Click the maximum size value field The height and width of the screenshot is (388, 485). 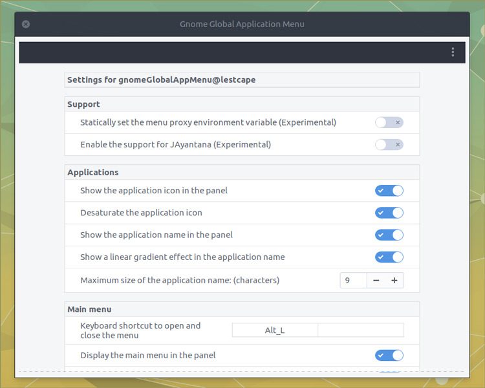point(353,280)
